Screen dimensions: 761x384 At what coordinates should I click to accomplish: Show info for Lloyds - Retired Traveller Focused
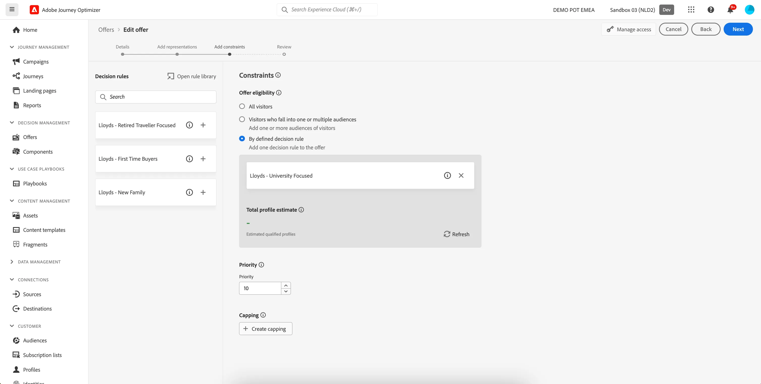coord(189,125)
